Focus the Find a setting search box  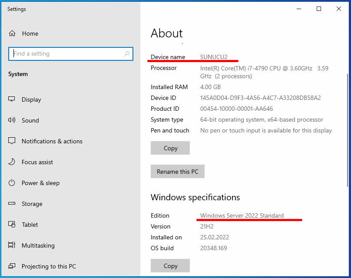pos(71,54)
